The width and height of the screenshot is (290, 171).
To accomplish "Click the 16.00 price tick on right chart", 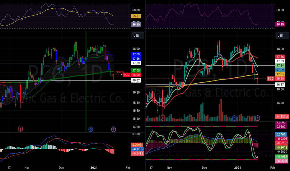I will pos(280,103).
